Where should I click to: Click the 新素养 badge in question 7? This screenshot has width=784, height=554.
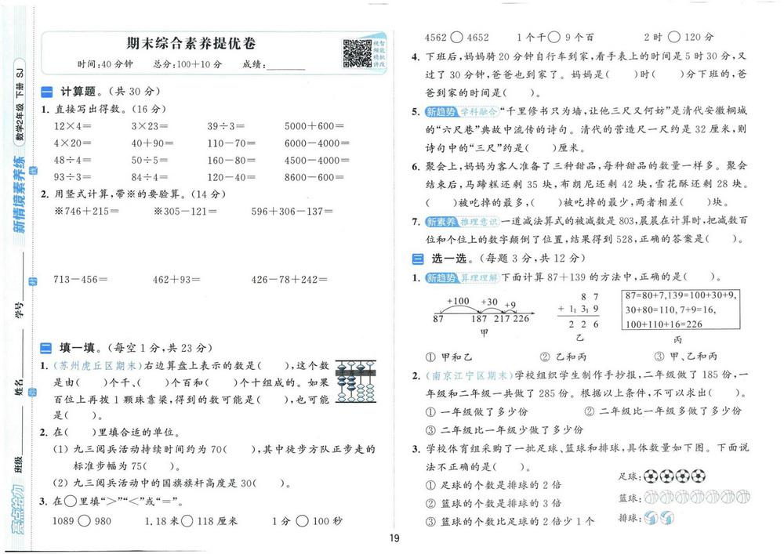(x=441, y=221)
